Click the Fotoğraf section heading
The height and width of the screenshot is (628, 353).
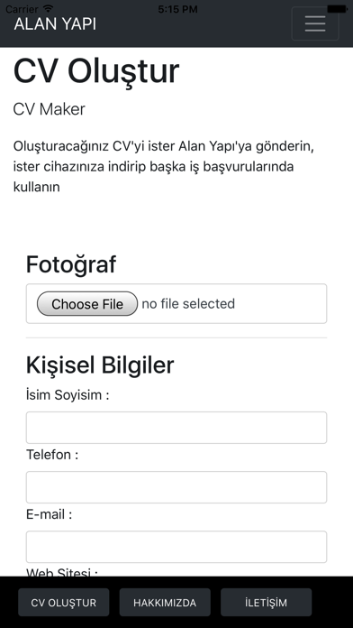click(x=71, y=264)
